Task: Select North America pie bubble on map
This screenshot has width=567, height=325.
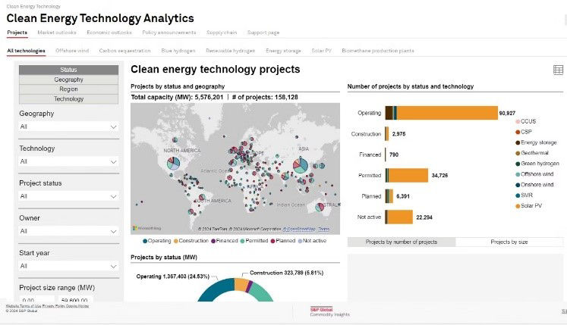Action: [173, 164]
